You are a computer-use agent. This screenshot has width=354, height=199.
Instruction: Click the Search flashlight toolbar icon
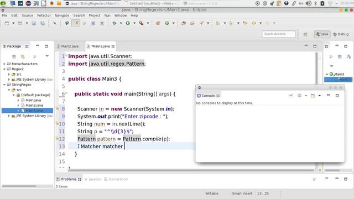(x=201, y=23)
